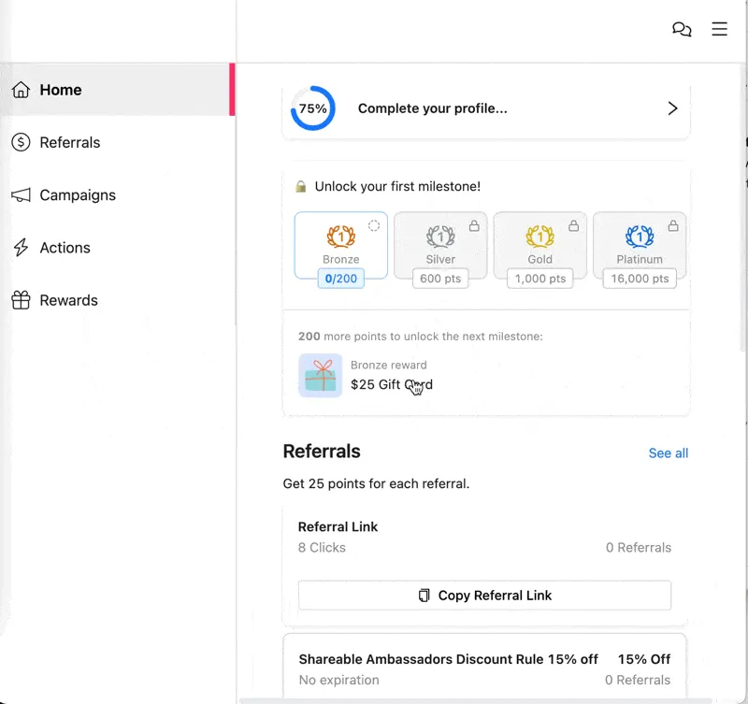Screen dimensions: 748x704
Task: Click the Bronze laurel medal icon
Action: click(x=340, y=237)
